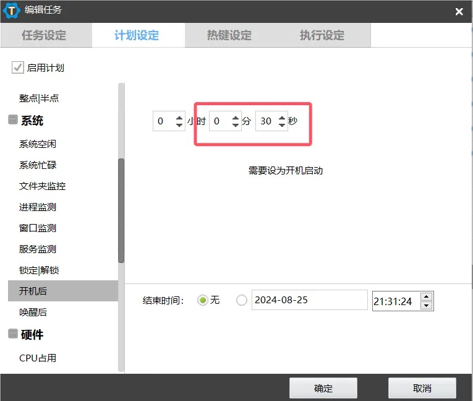Decrease the minutes value with down arrow
The height and width of the screenshot is (401, 473).
(x=236, y=124)
